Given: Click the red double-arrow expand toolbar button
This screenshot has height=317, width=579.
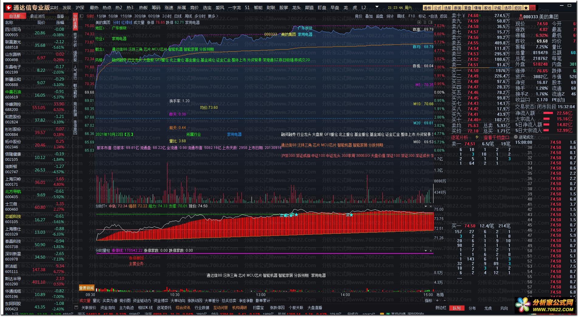Looking at the screenshot, I should pyautogui.click(x=533, y=8).
